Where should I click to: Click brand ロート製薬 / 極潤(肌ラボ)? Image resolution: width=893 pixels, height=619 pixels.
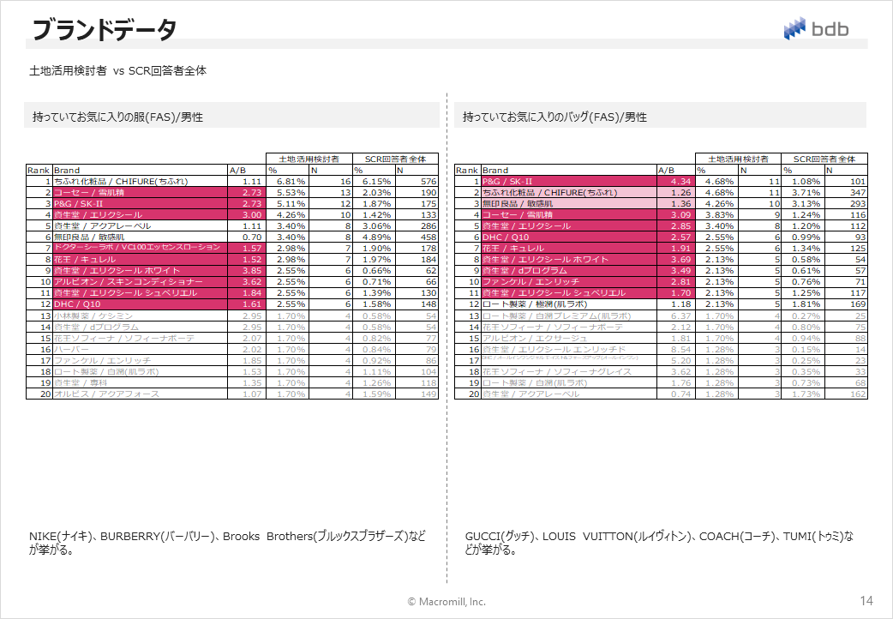pos(570,304)
